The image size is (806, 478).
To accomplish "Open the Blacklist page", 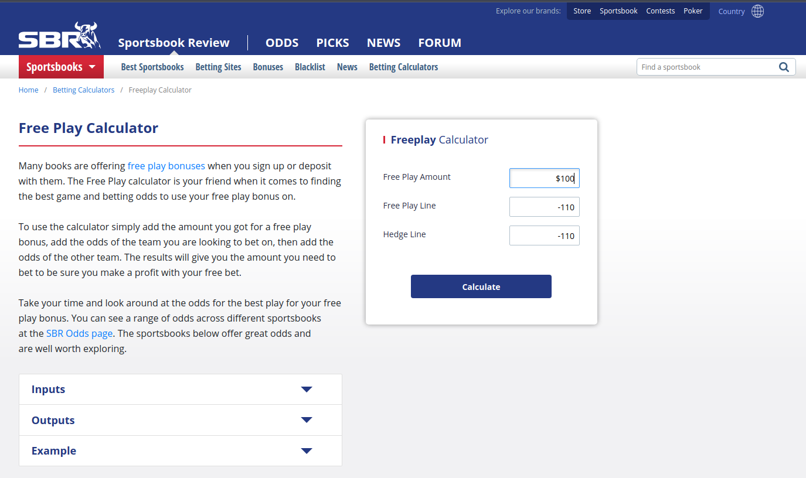I will (x=310, y=67).
